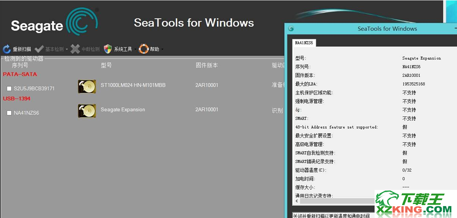Check the box for drive NA41NZS6

pos(9,113)
